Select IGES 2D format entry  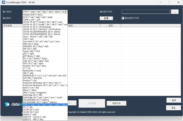(45, 61)
